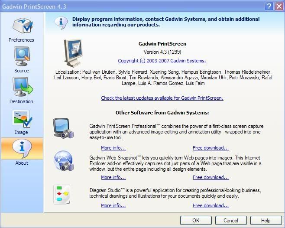Open the Copyright 2003-2007 Gadwin Systems link

(x=162, y=61)
